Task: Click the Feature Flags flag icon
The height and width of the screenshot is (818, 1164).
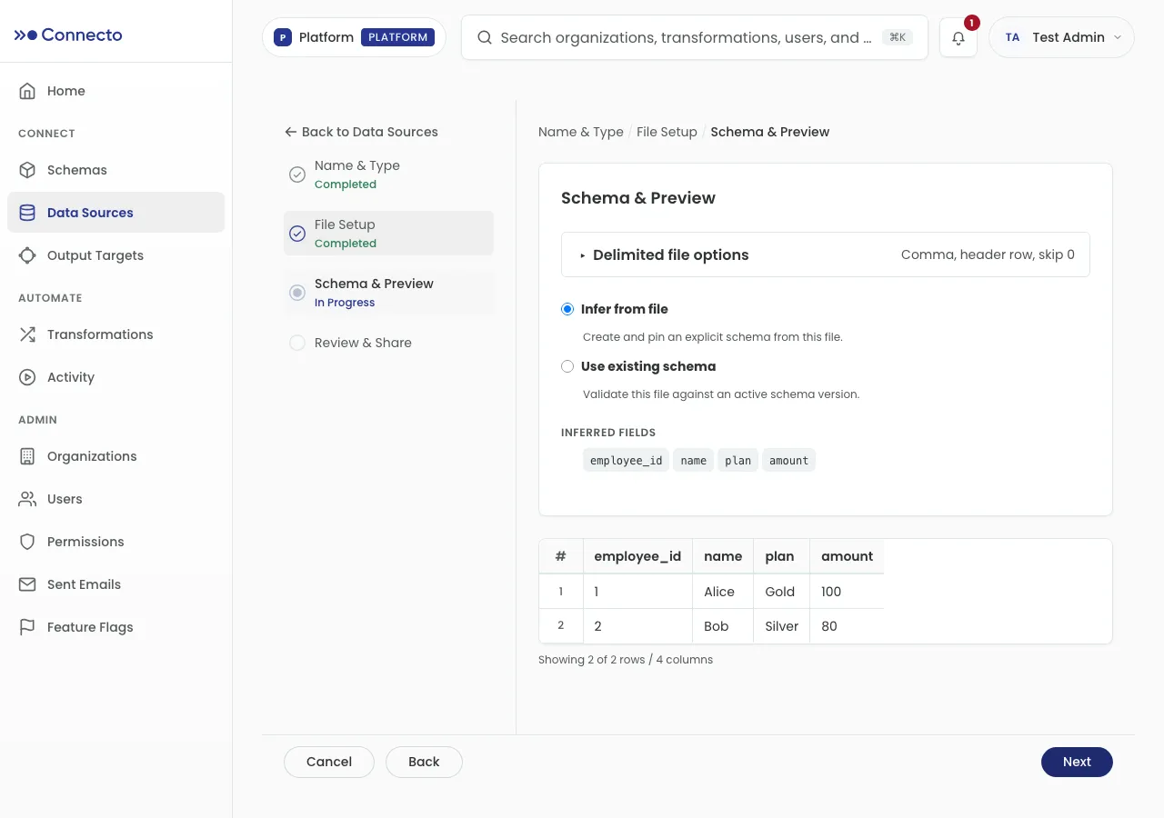Action: 28,627
